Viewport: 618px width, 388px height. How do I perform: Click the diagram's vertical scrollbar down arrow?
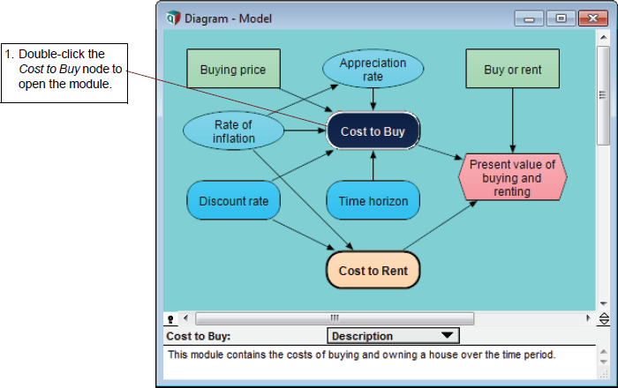tap(603, 303)
